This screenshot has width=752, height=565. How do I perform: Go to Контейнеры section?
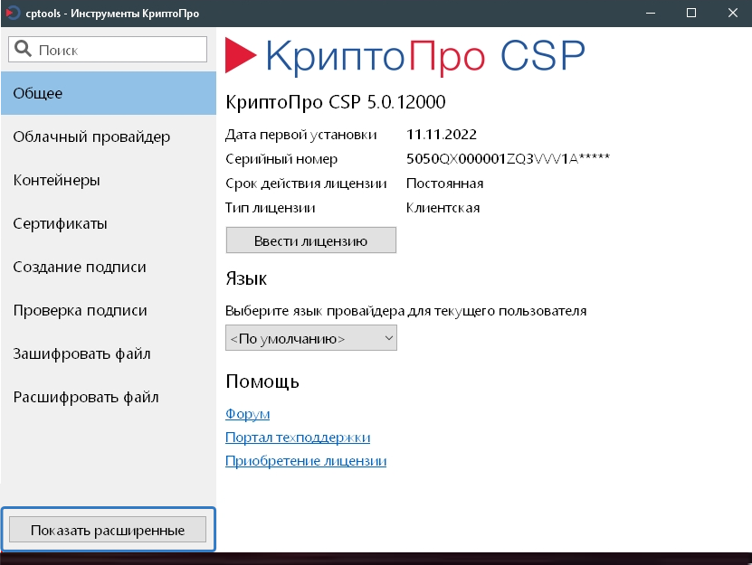click(x=109, y=180)
